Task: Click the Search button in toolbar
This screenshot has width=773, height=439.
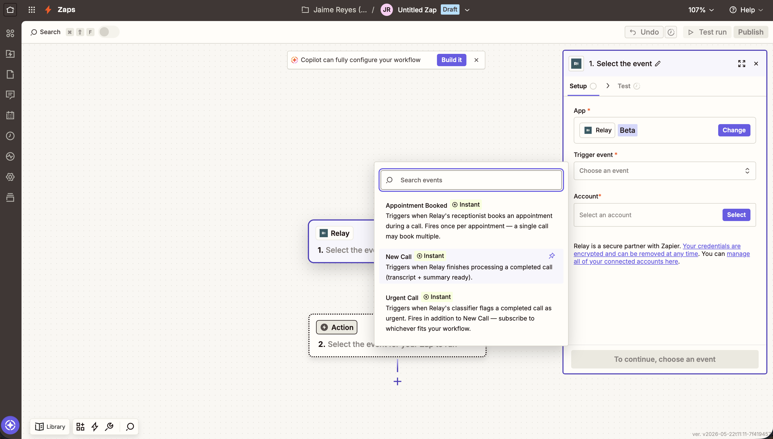Action: pos(46,32)
